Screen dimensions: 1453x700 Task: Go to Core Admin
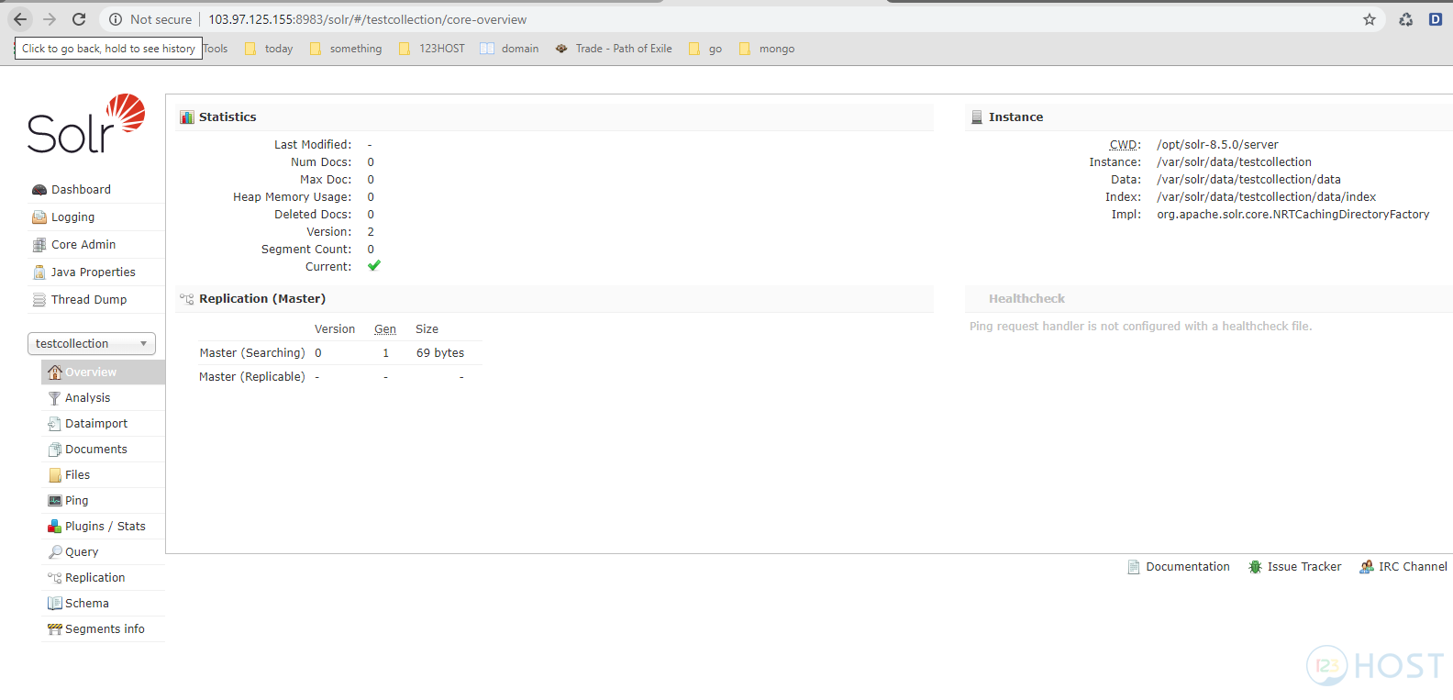click(x=83, y=245)
